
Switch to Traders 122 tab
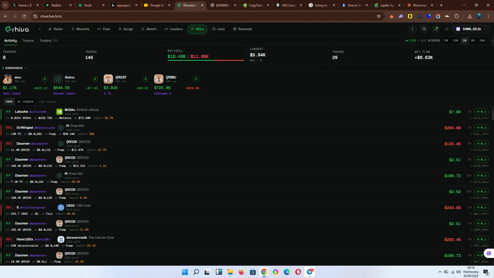(49, 41)
